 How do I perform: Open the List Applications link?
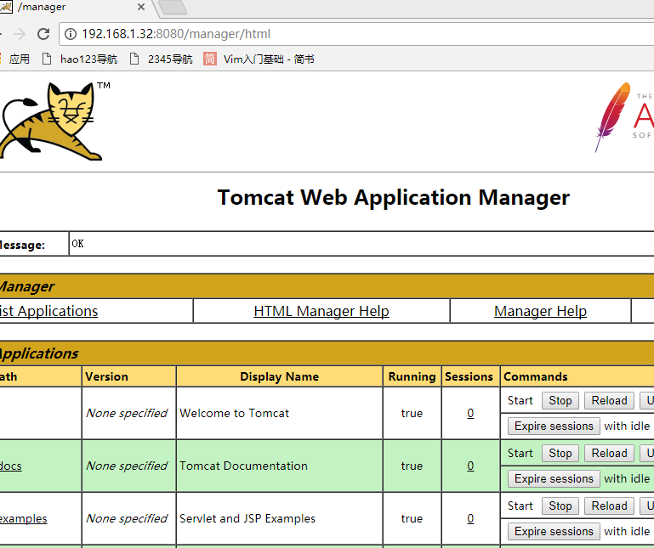48,311
